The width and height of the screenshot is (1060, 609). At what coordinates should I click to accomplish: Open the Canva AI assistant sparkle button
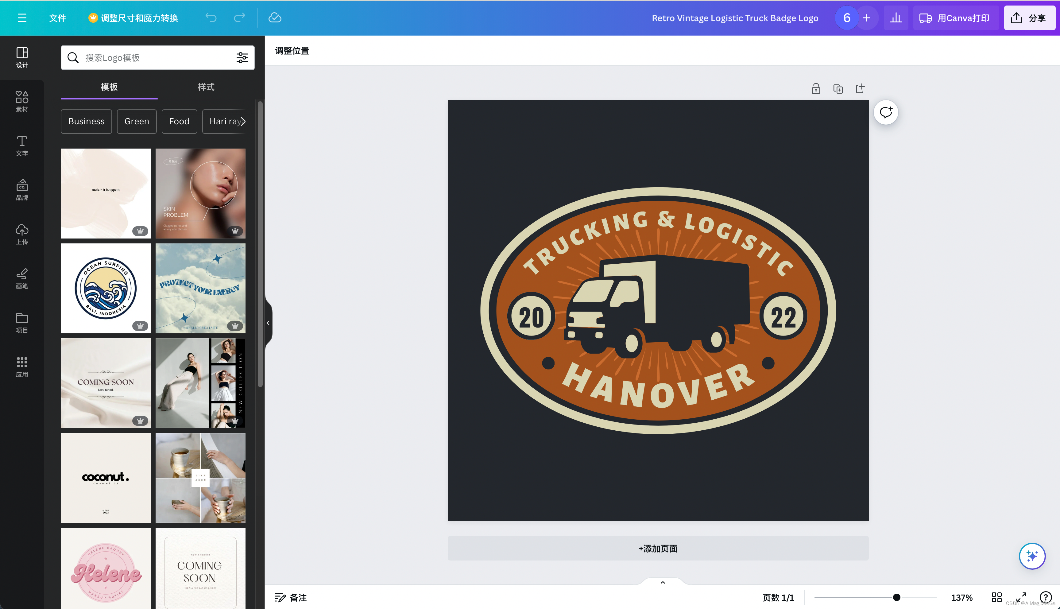(1031, 556)
